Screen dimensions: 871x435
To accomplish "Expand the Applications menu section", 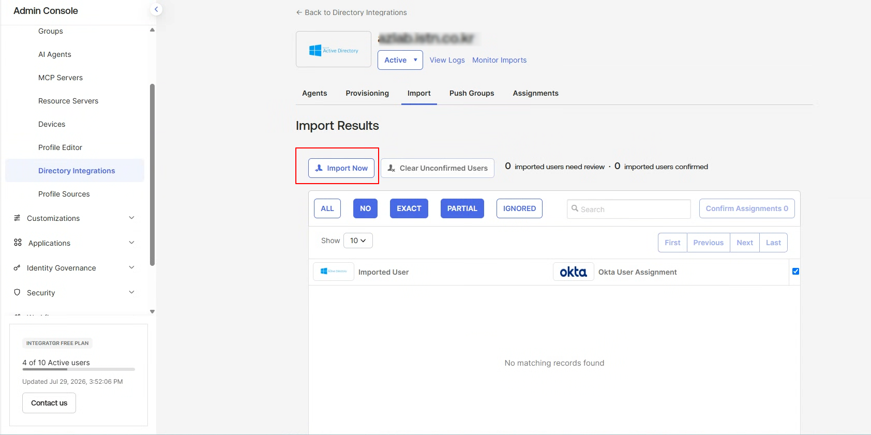I will [131, 243].
